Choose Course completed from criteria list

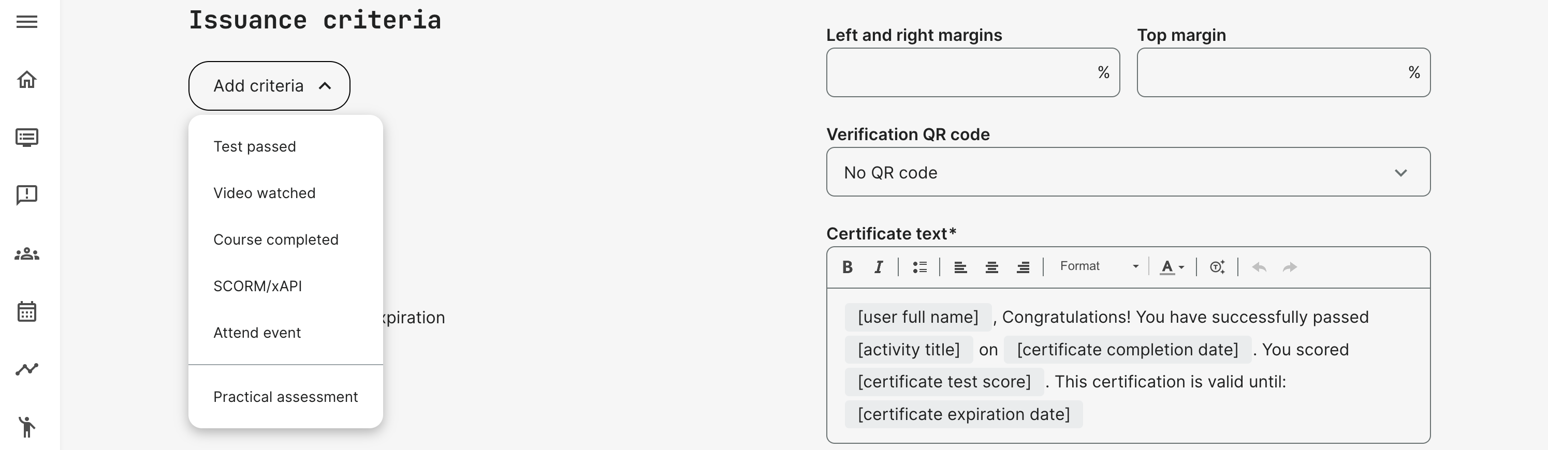coord(276,239)
